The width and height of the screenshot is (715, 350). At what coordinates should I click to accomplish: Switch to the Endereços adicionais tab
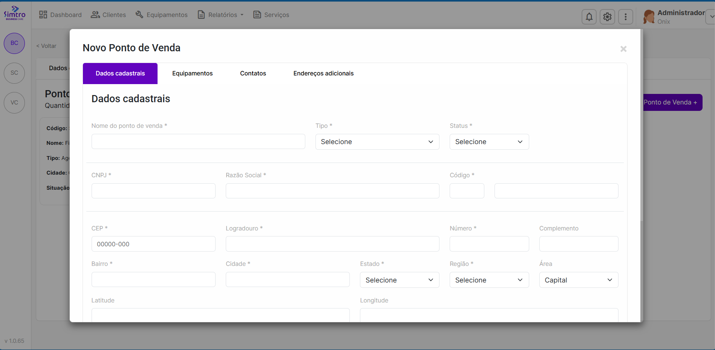(x=323, y=74)
